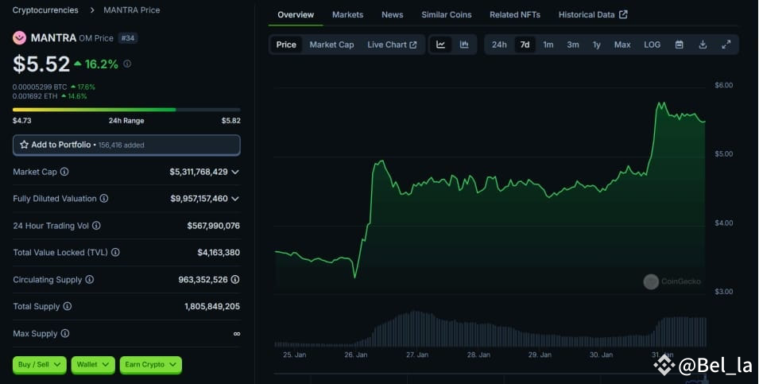
Task: Open the Buy / Sell dropdown
Action: coord(39,365)
